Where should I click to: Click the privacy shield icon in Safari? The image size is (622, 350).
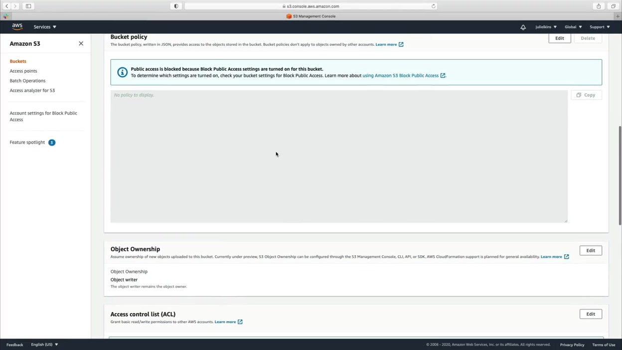(176, 6)
